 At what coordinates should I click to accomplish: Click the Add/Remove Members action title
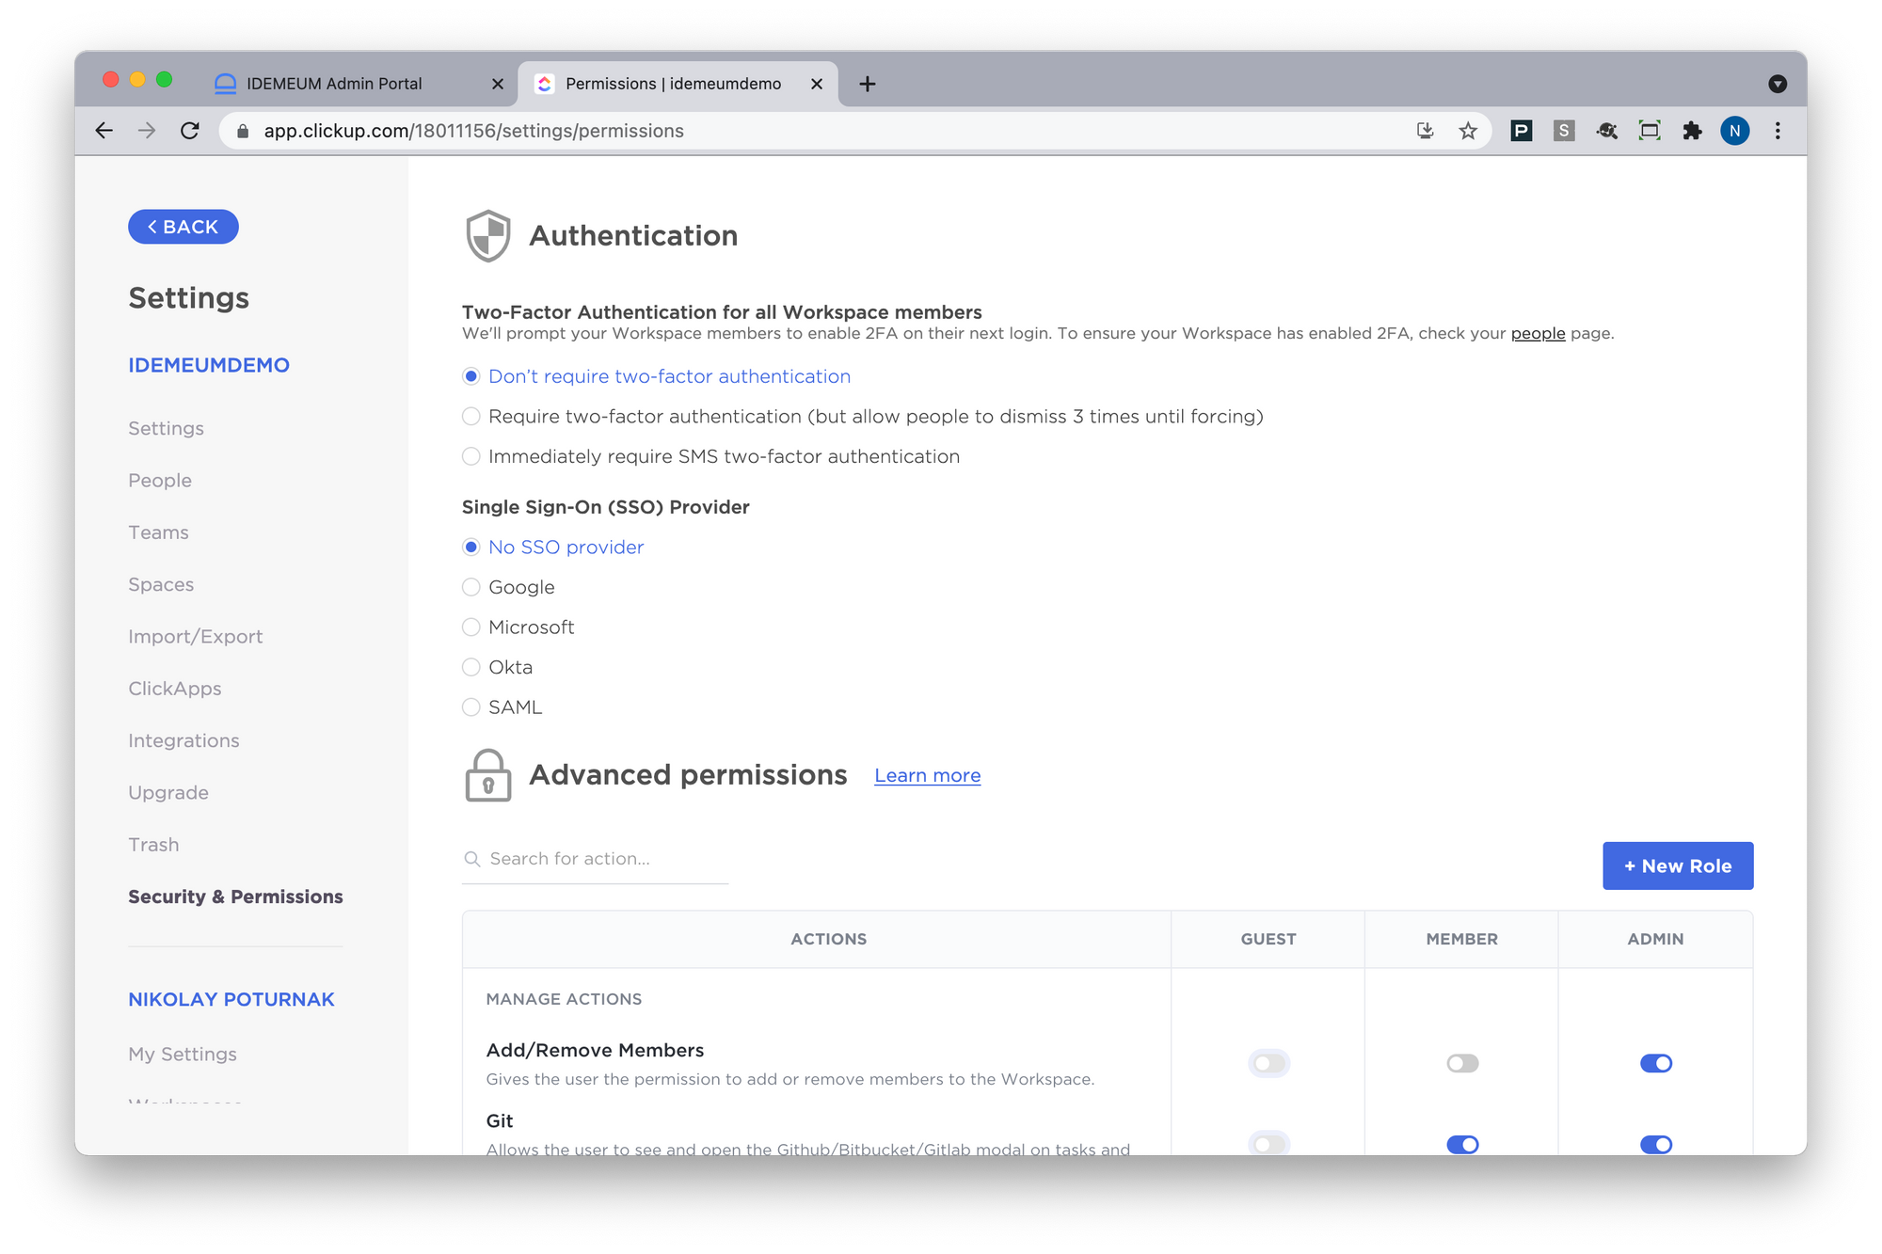[595, 1051]
